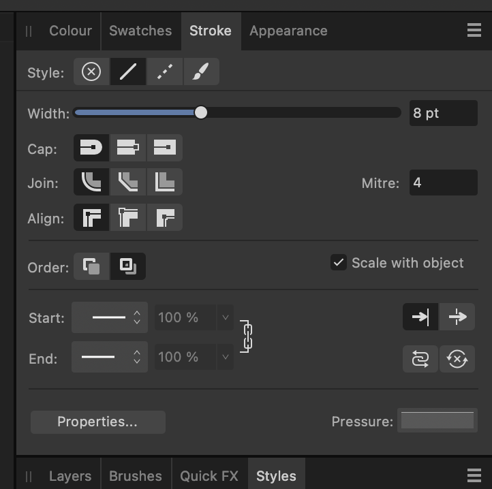Set cap to Butt Cap
The width and height of the screenshot is (492, 489).
coord(165,148)
